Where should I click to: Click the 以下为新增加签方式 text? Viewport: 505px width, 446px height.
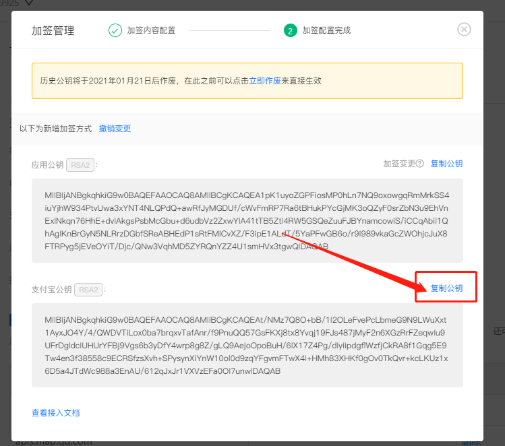(x=55, y=129)
